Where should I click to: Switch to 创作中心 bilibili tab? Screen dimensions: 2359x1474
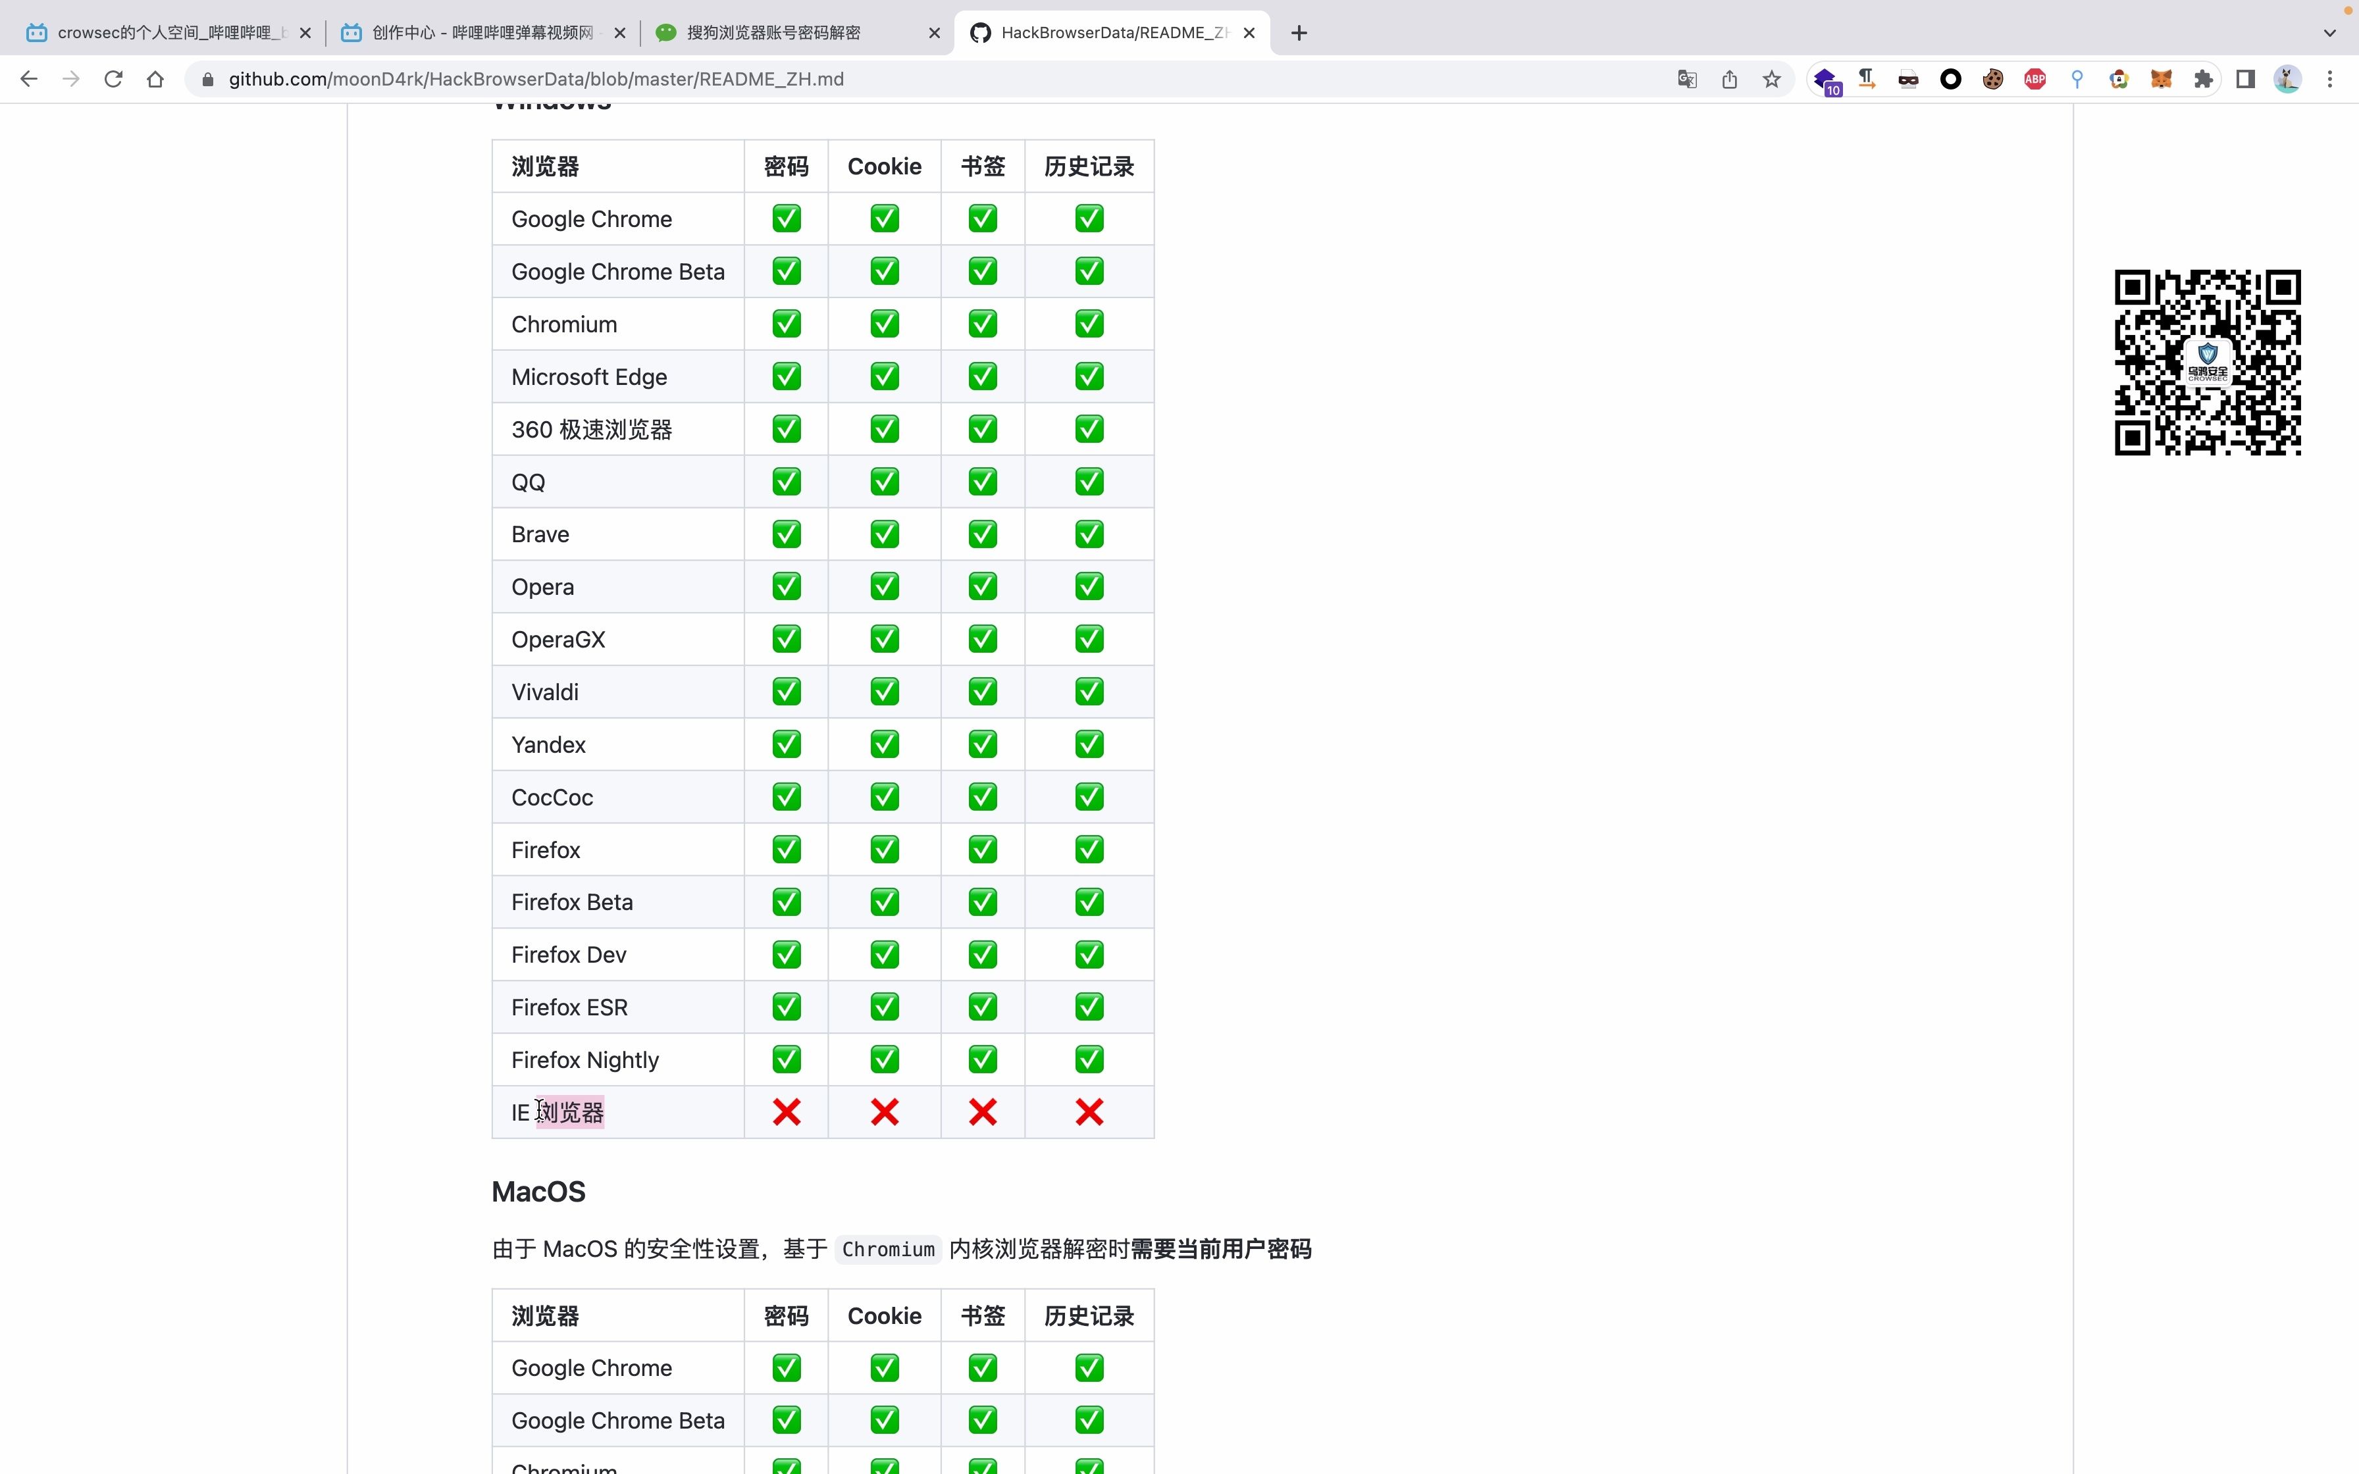pyautogui.click(x=482, y=33)
